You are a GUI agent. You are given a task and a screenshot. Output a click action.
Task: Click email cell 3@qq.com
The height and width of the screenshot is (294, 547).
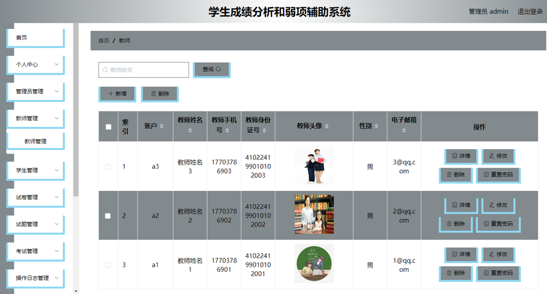404,166
